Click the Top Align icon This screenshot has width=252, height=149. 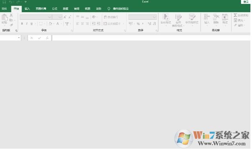(x=77, y=17)
